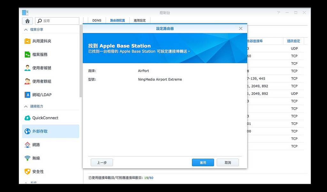Image resolution: width=327 pixels, height=192 pixels.
Task: Open help question mark in title bar
Action: (x=278, y=13)
